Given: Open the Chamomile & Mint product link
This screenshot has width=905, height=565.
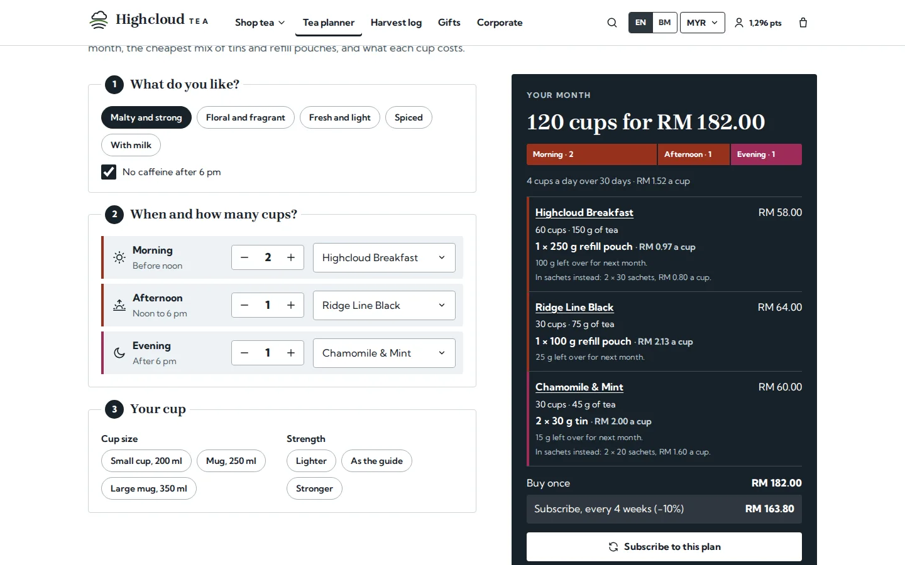Looking at the screenshot, I should 579,387.
